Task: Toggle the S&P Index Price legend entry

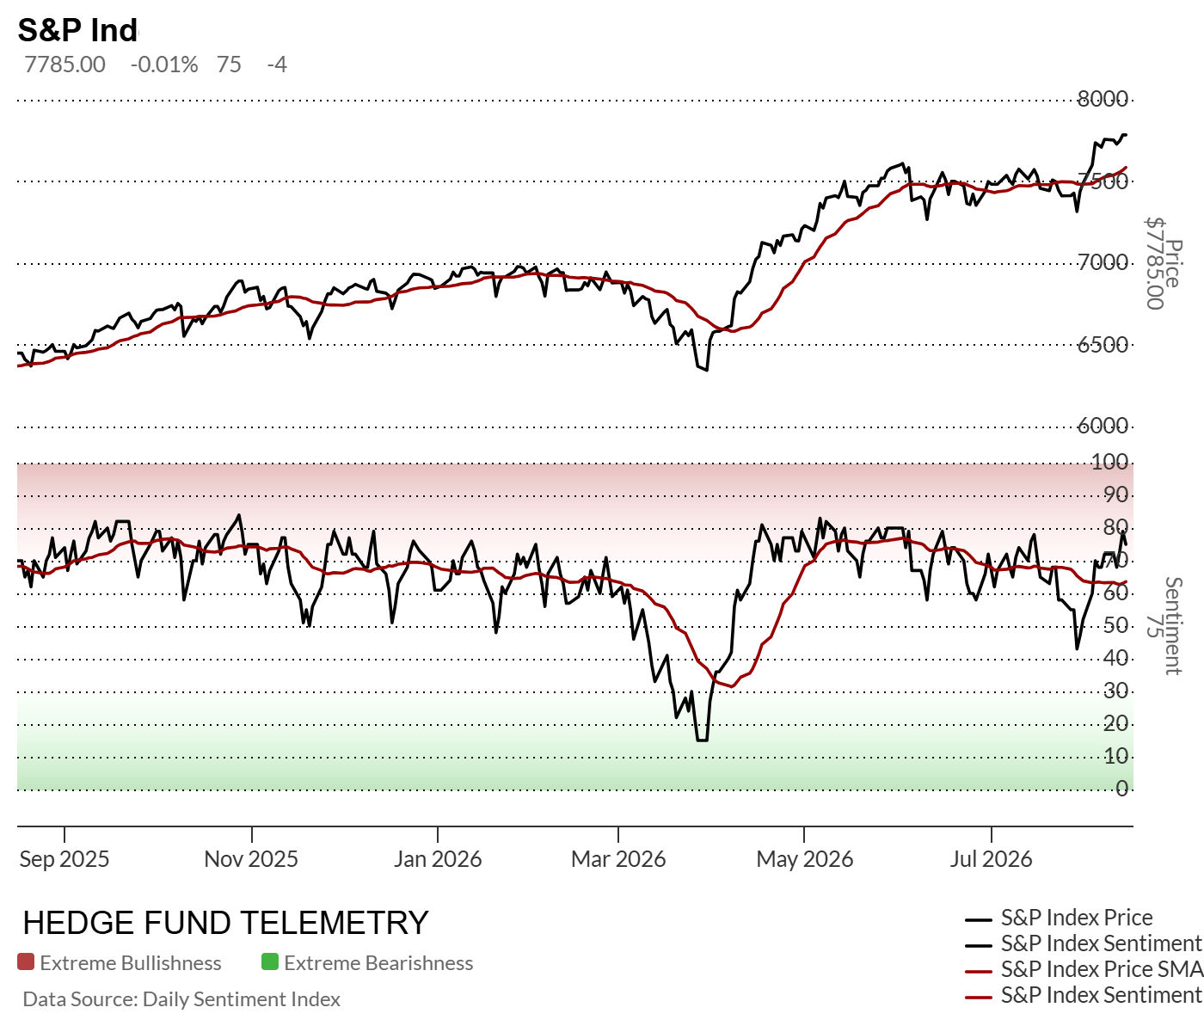Action: pyautogui.click(x=1059, y=918)
